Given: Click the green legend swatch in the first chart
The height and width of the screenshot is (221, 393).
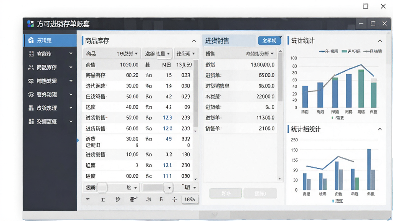Looking at the screenshot, I should coord(344,51).
